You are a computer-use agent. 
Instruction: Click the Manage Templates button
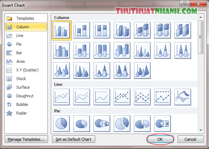(26, 139)
